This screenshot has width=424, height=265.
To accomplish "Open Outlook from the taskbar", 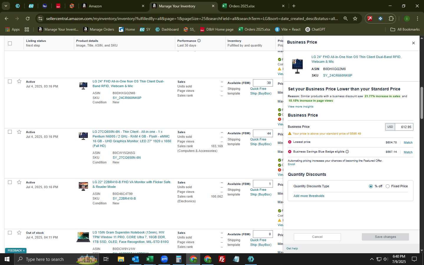I will coord(135,259).
